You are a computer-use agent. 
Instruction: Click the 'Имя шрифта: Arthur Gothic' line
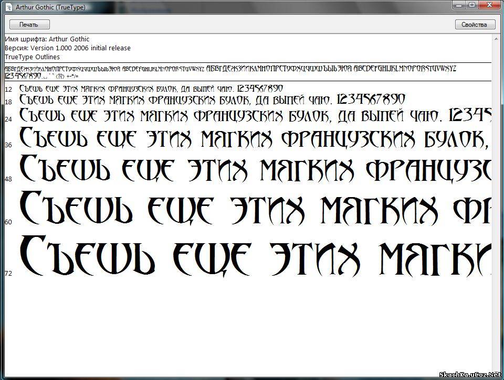click(47, 39)
